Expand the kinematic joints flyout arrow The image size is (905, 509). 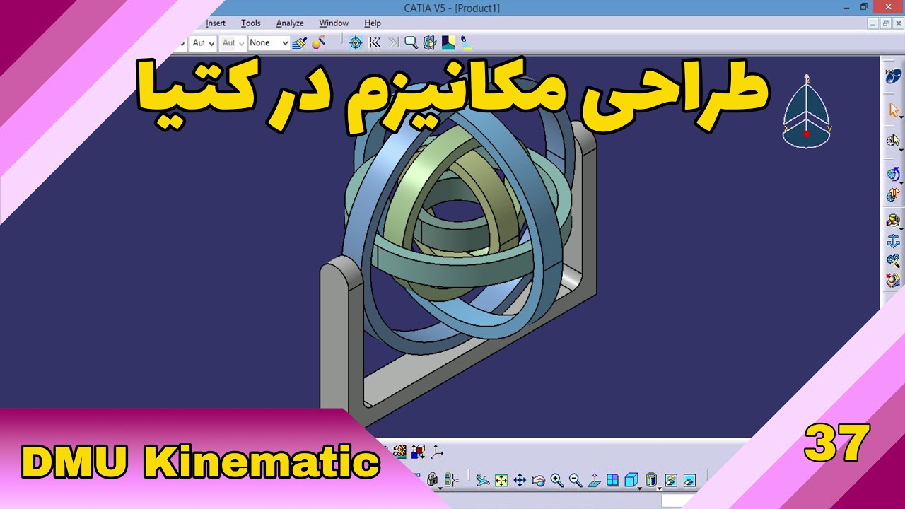tap(901, 229)
